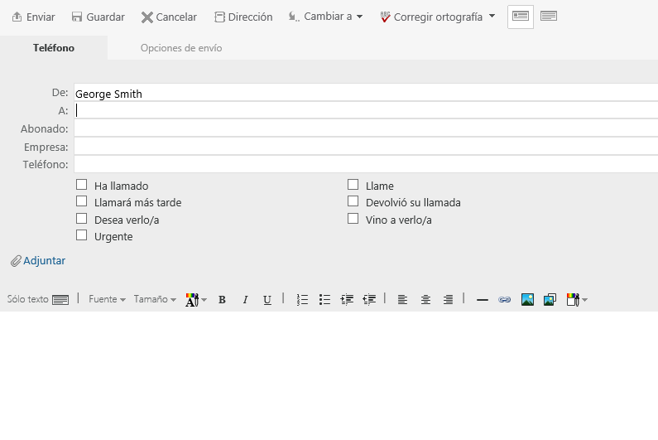
Task: Switch to the Teléfono tab
Action: (54, 48)
